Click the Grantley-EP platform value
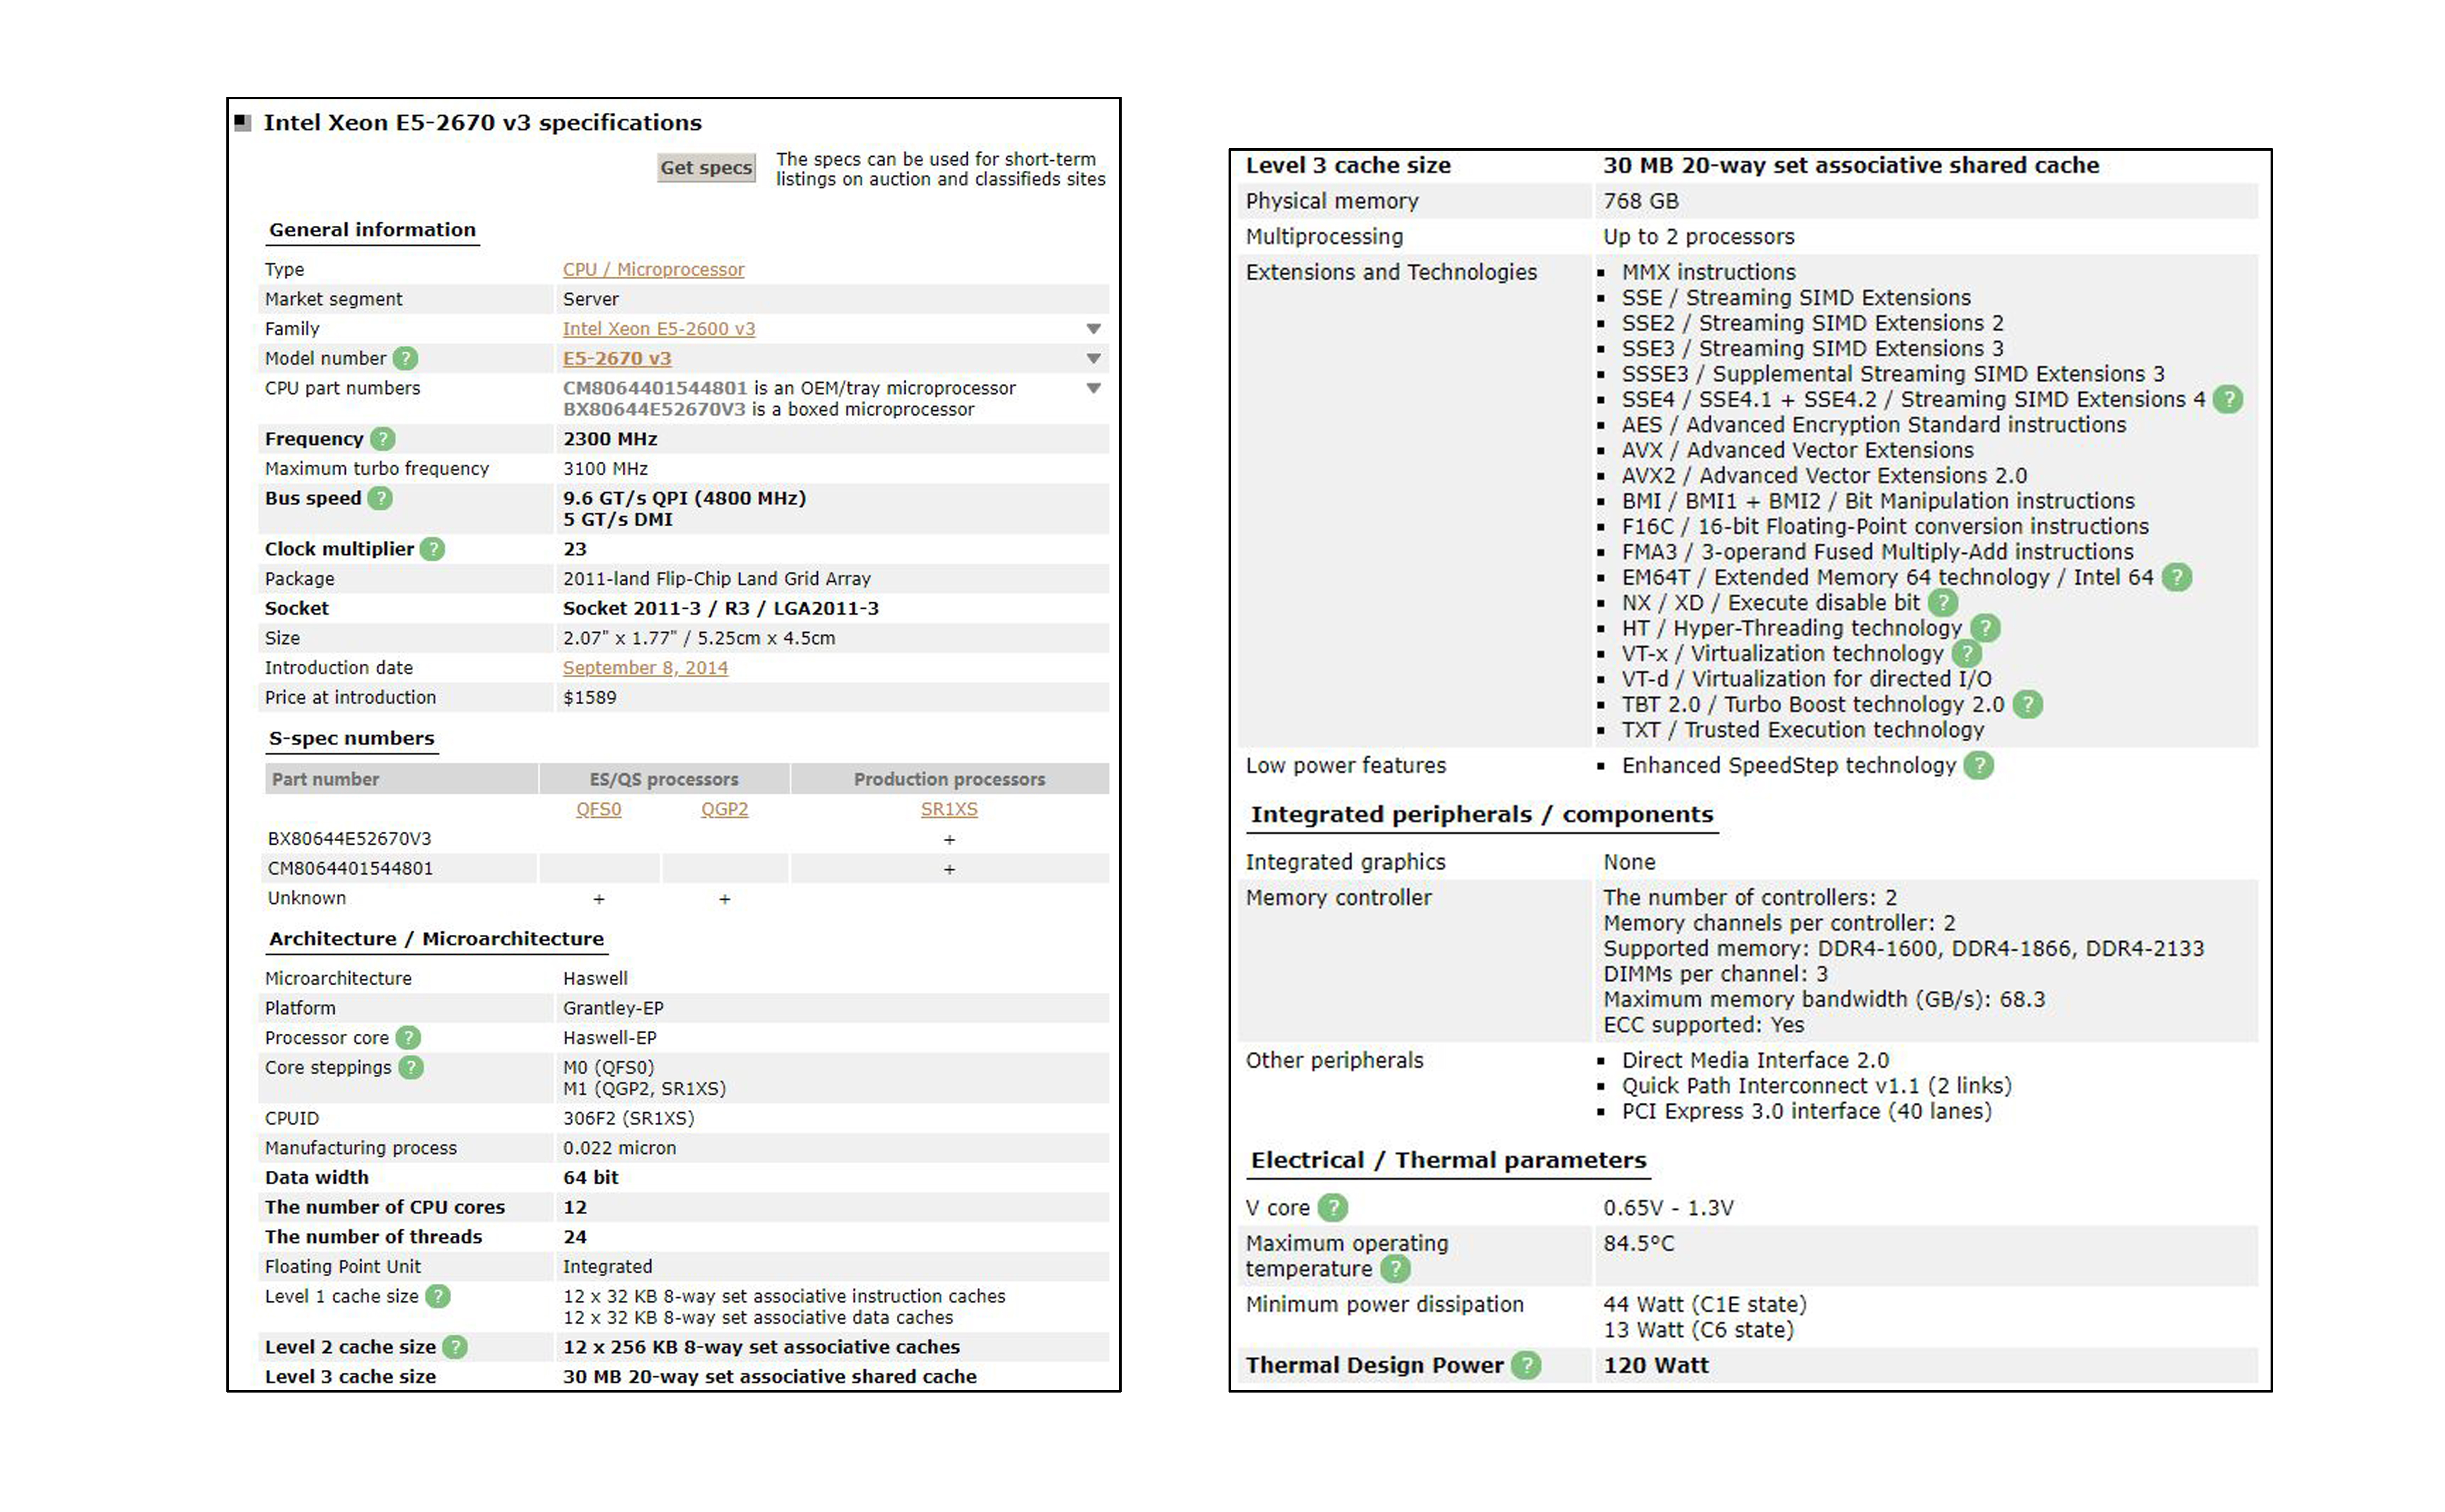This screenshot has width=2445, height=1512. click(613, 1008)
